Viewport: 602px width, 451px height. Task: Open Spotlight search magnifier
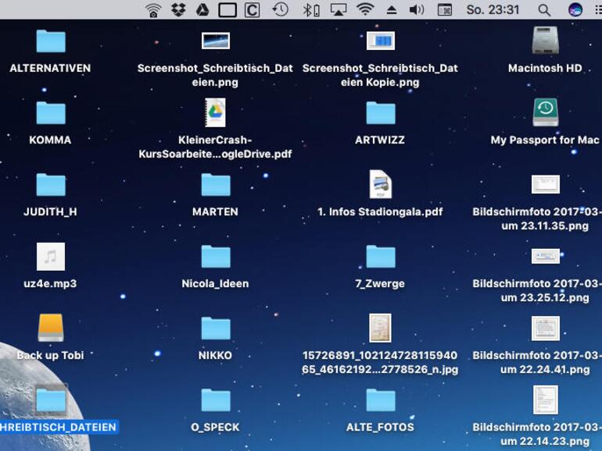544,10
